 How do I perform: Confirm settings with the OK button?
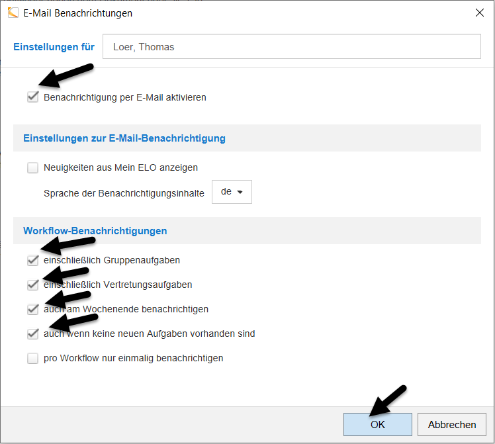[x=377, y=425]
